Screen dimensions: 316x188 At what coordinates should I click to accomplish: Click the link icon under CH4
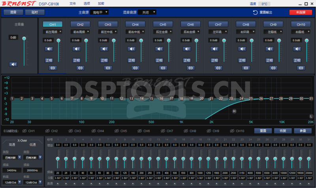135,68
